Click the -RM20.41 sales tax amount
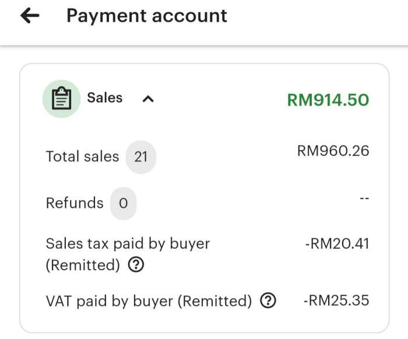Viewport: 408px width, 339px height. pos(337,243)
